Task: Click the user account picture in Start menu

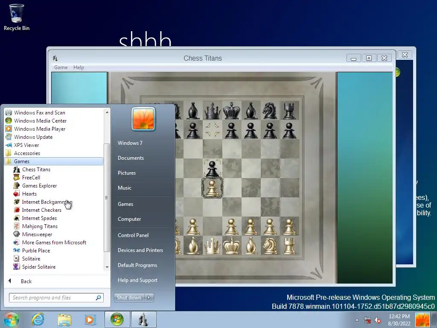Action: pyautogui.click(x=143, y=119)
